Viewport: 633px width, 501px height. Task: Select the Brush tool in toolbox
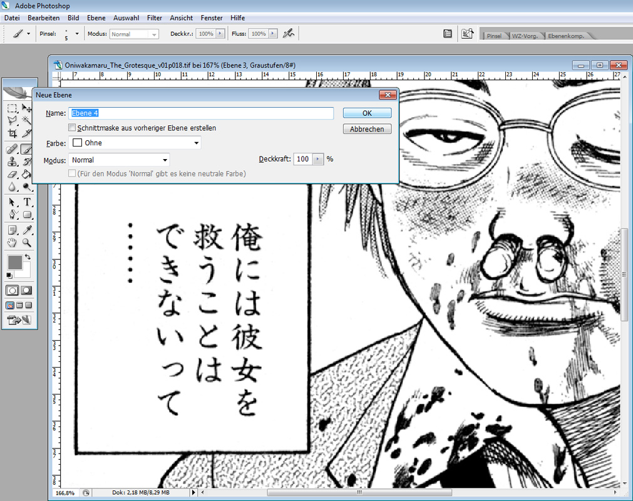point(27,150)
